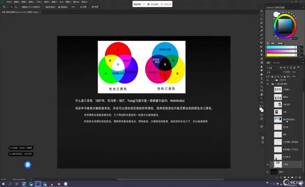Screen dimensions: 305x187
Task: Click the cyan color slider bar
Action: 281,47
